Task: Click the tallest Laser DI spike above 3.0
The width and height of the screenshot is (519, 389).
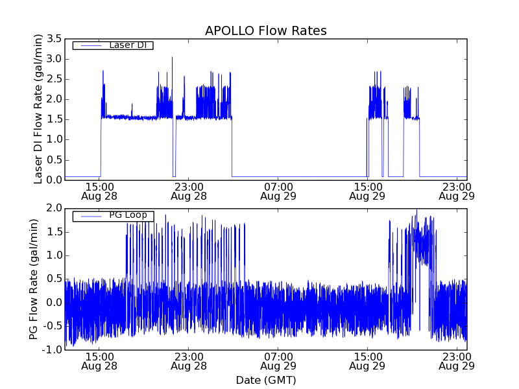Action: [172, 58]
